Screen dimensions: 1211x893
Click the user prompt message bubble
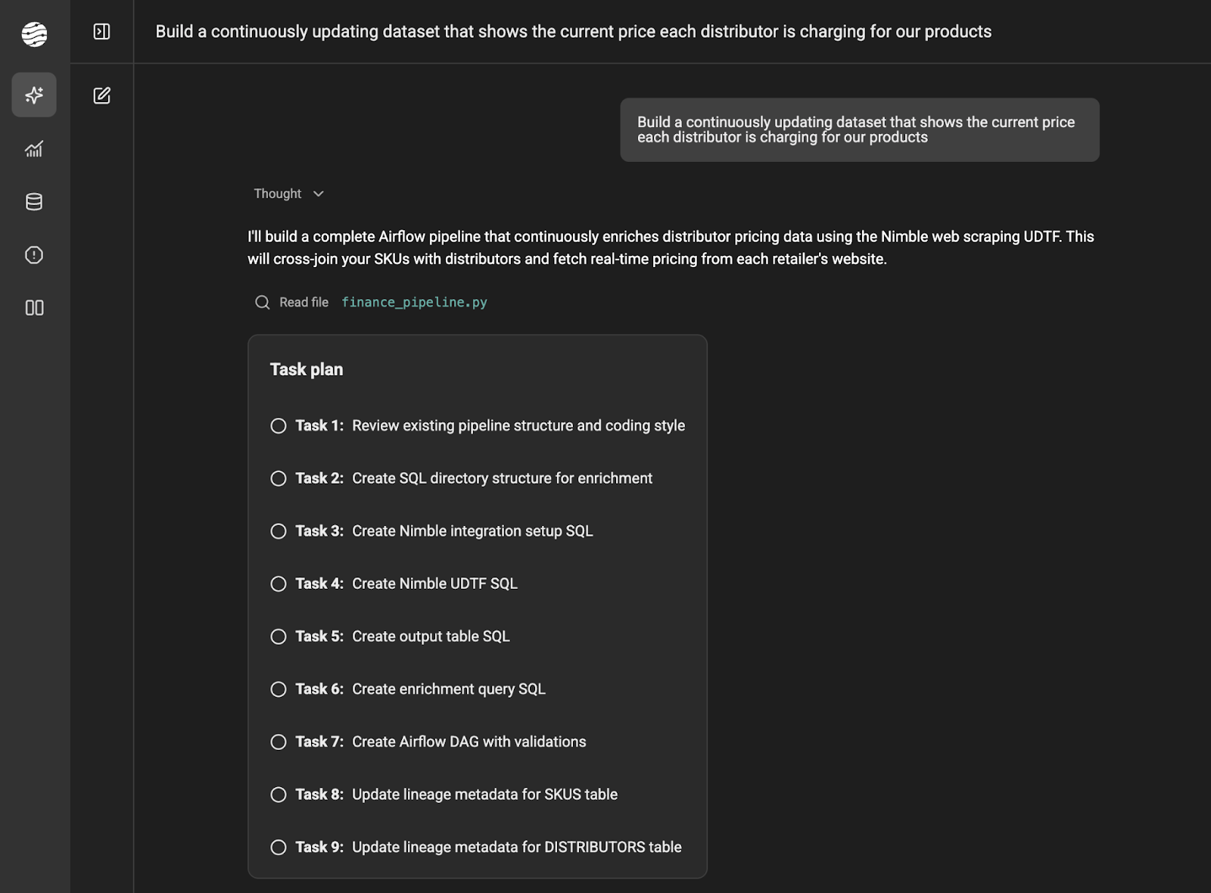tap(859, 130)
